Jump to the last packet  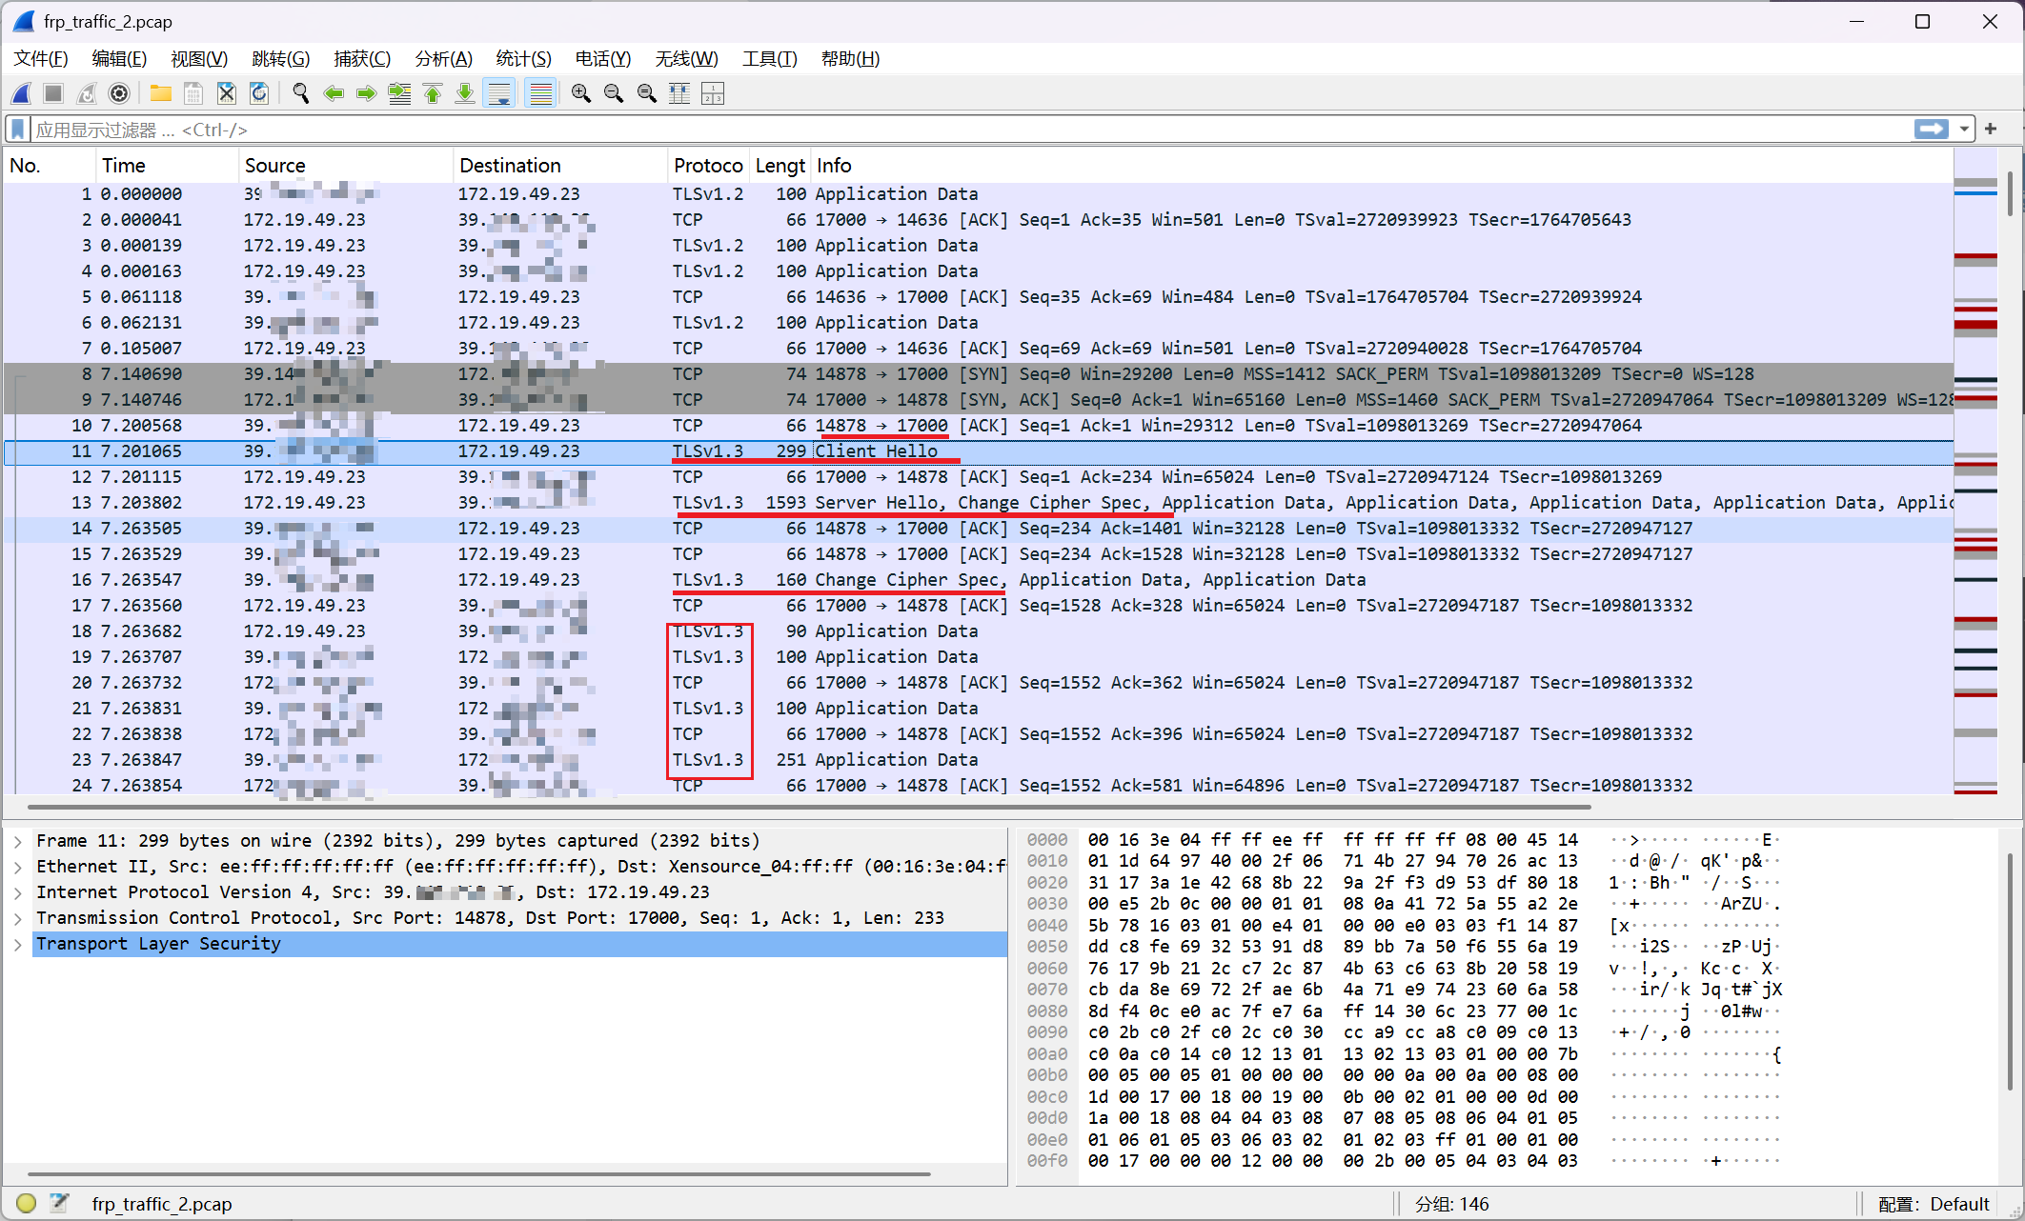[x=465, y=93]
